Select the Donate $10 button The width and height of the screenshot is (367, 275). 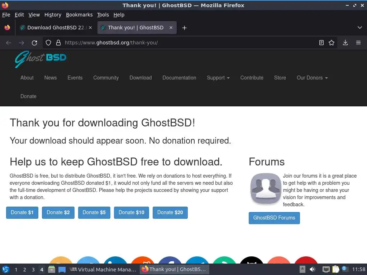click(132, 213)
